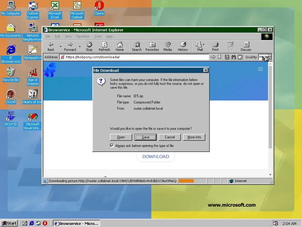Screen dimensions: 302x227
Task: Open Outlook Express desktop icon
Action: click(33, 10)
